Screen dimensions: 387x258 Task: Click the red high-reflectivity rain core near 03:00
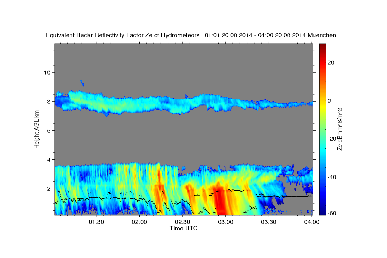pyautogui.click(x=220, y=200)
